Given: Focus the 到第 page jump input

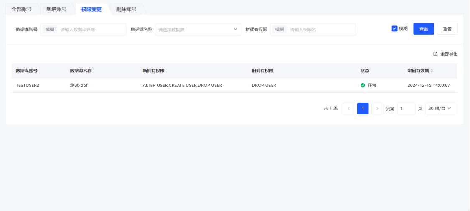Looking at the screenshot, I should pyautogui.click(x=406, y=109).
